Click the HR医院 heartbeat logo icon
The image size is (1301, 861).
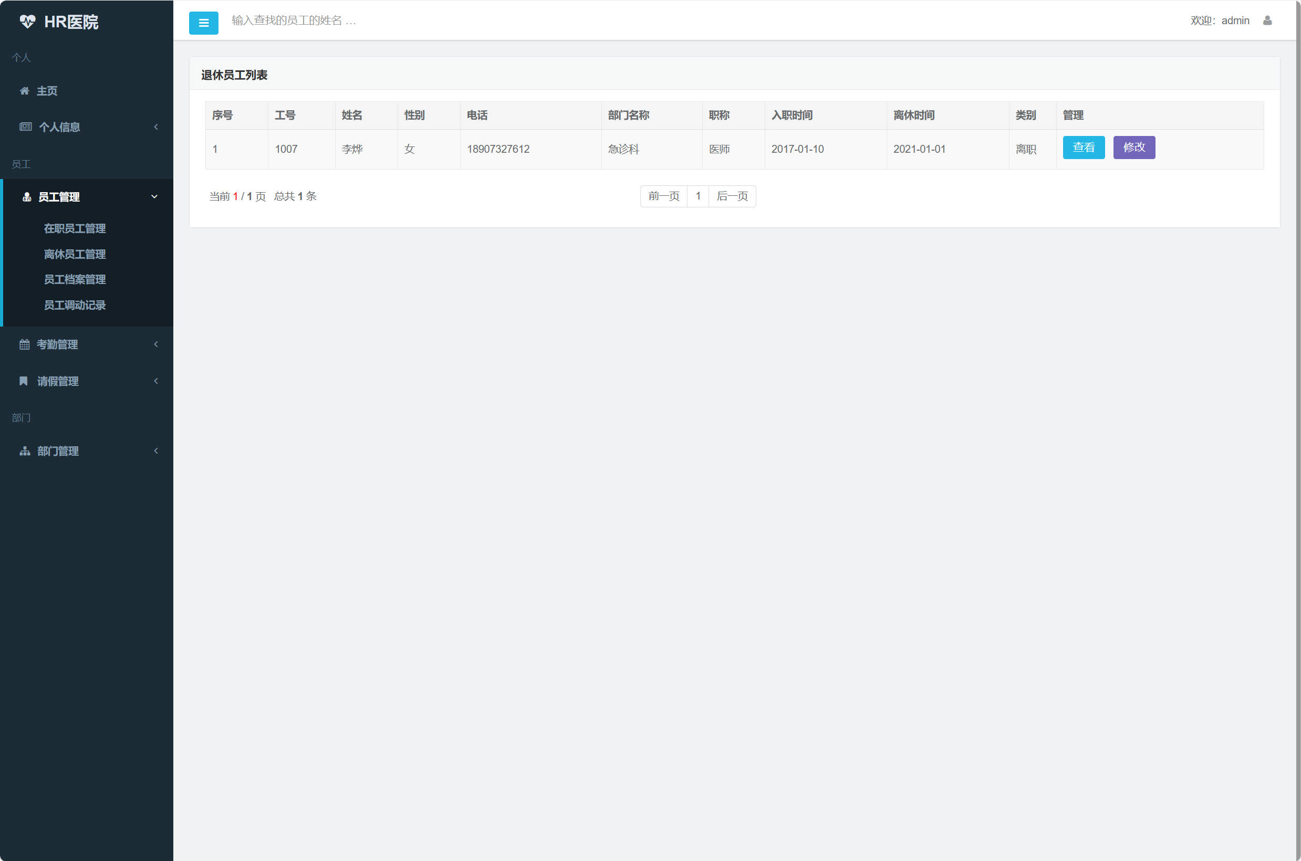click(27, 22)
